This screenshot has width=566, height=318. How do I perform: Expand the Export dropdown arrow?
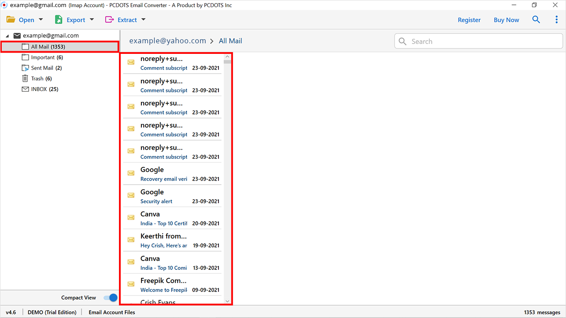tap(92, 19)
